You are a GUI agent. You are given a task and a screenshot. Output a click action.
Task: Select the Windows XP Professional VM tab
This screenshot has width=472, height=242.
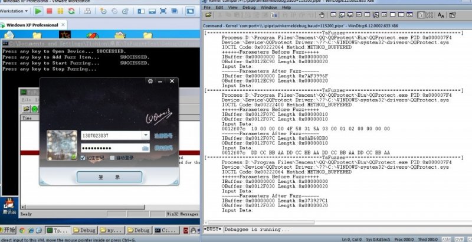coord(32,25)
